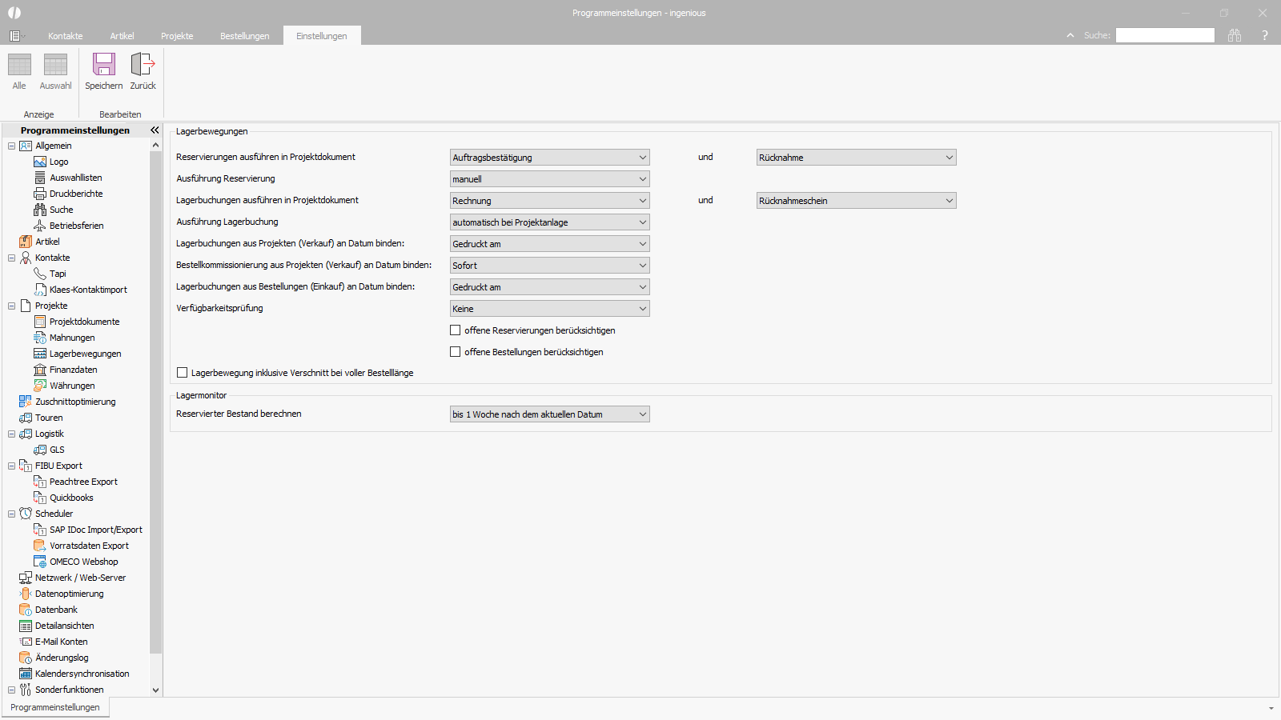
Task: Switch to the Bestellungen ribbon tab
Action: [245, 36]
